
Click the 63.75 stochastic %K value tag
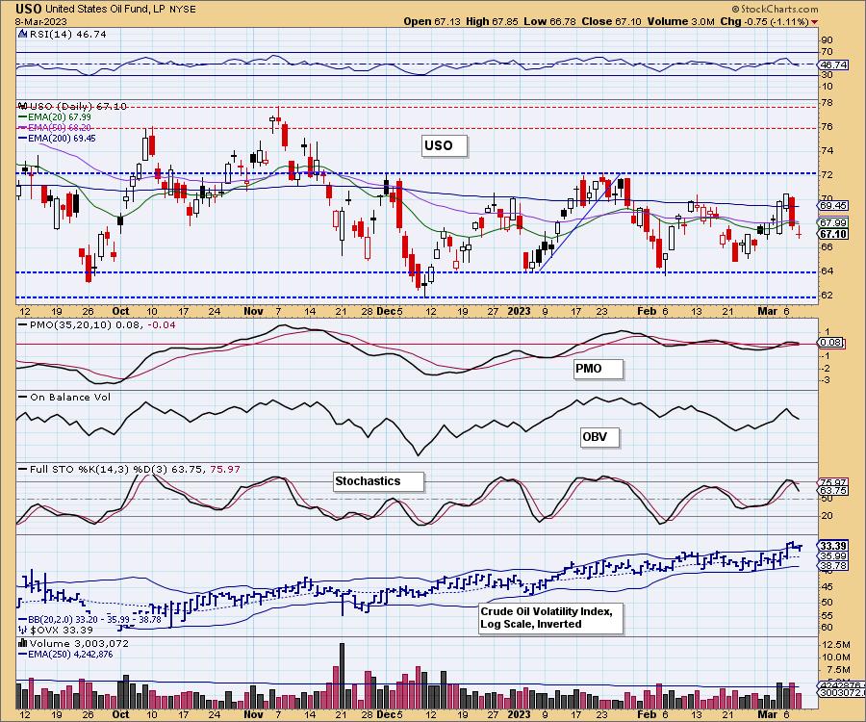click(x=833, y=491)
